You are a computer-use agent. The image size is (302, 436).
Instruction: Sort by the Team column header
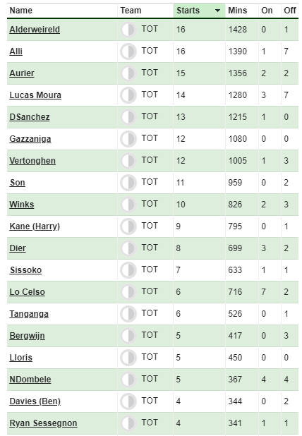click(131, 11)
